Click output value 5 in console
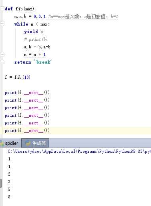The height and width of the screenshot is (206, 151). click(x=9, y=189)
